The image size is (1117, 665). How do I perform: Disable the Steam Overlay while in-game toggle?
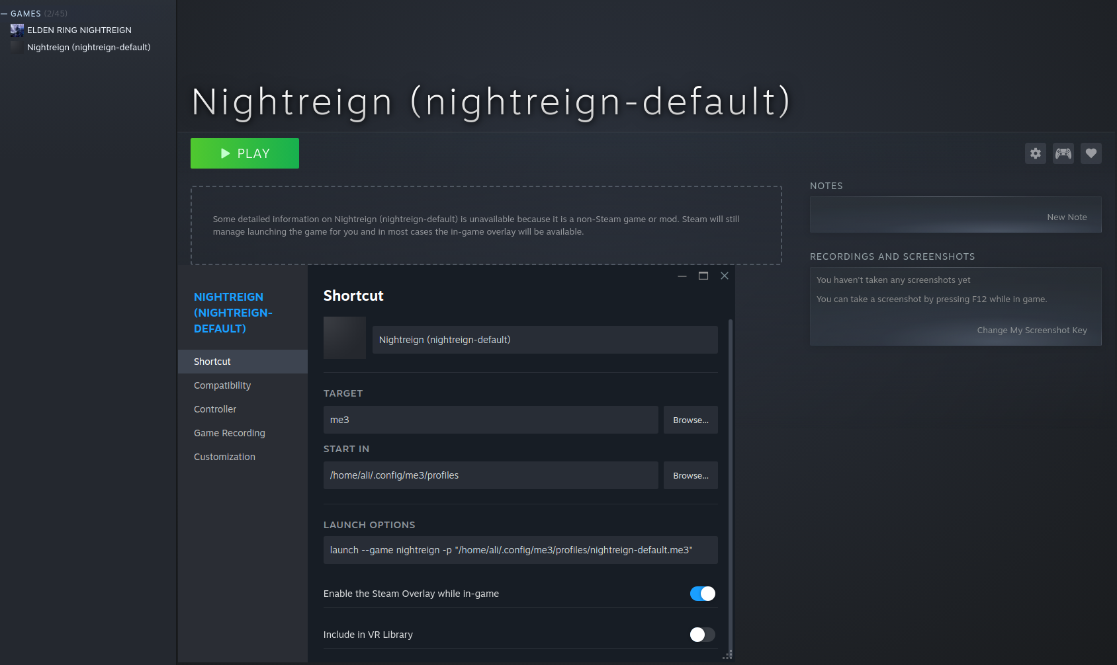[x=702, y=594]
